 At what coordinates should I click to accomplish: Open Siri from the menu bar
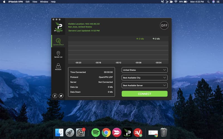[214, 2]
